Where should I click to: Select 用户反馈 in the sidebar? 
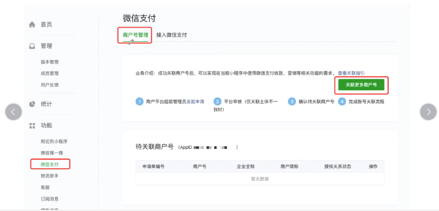(x=50, y=85)
